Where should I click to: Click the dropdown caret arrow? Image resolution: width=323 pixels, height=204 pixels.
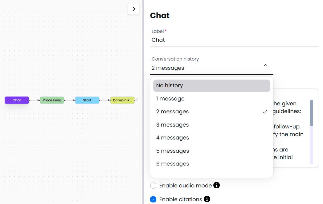[x=266, y=65]
